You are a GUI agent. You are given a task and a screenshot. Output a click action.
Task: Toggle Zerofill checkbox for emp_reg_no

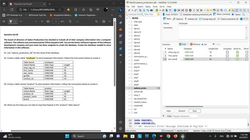247,52
